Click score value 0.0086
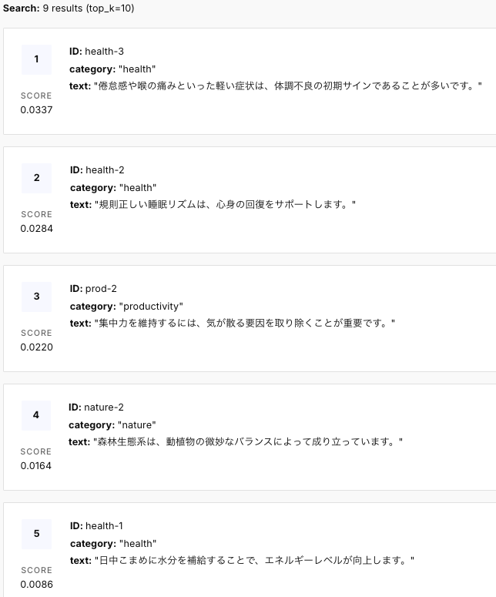Screen dimensions: 496x597 36,584
